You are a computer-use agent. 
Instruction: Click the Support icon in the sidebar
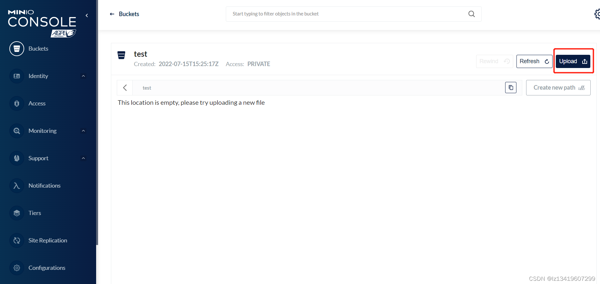click(17, 158)
